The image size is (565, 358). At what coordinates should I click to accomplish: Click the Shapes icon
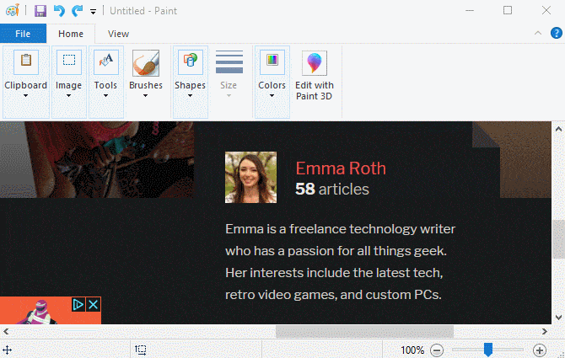(191, 61)
